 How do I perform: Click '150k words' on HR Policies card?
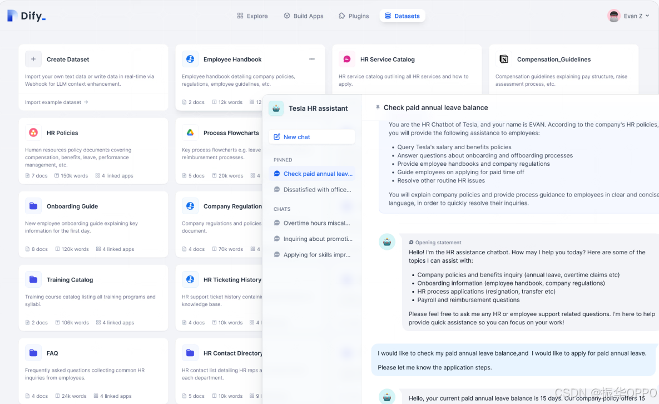click(x=71, y=176)
